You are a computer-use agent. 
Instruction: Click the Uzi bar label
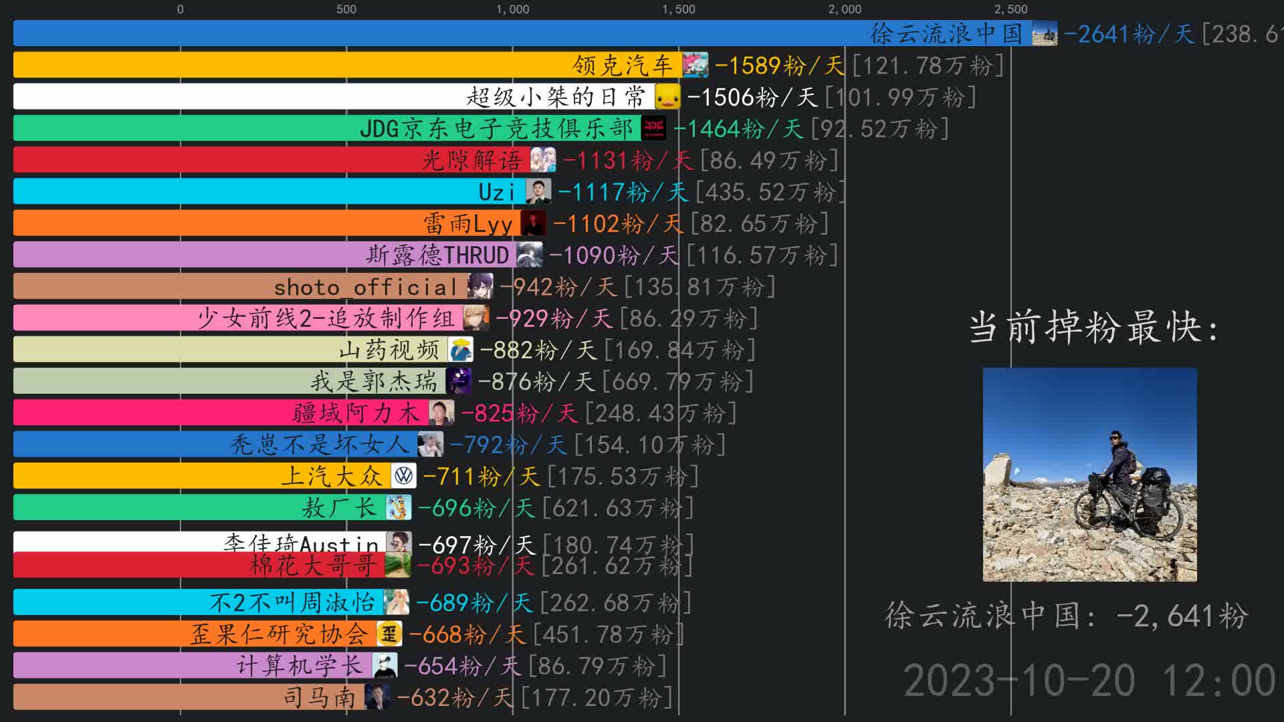pyautogui.click(x=497, y=192)
